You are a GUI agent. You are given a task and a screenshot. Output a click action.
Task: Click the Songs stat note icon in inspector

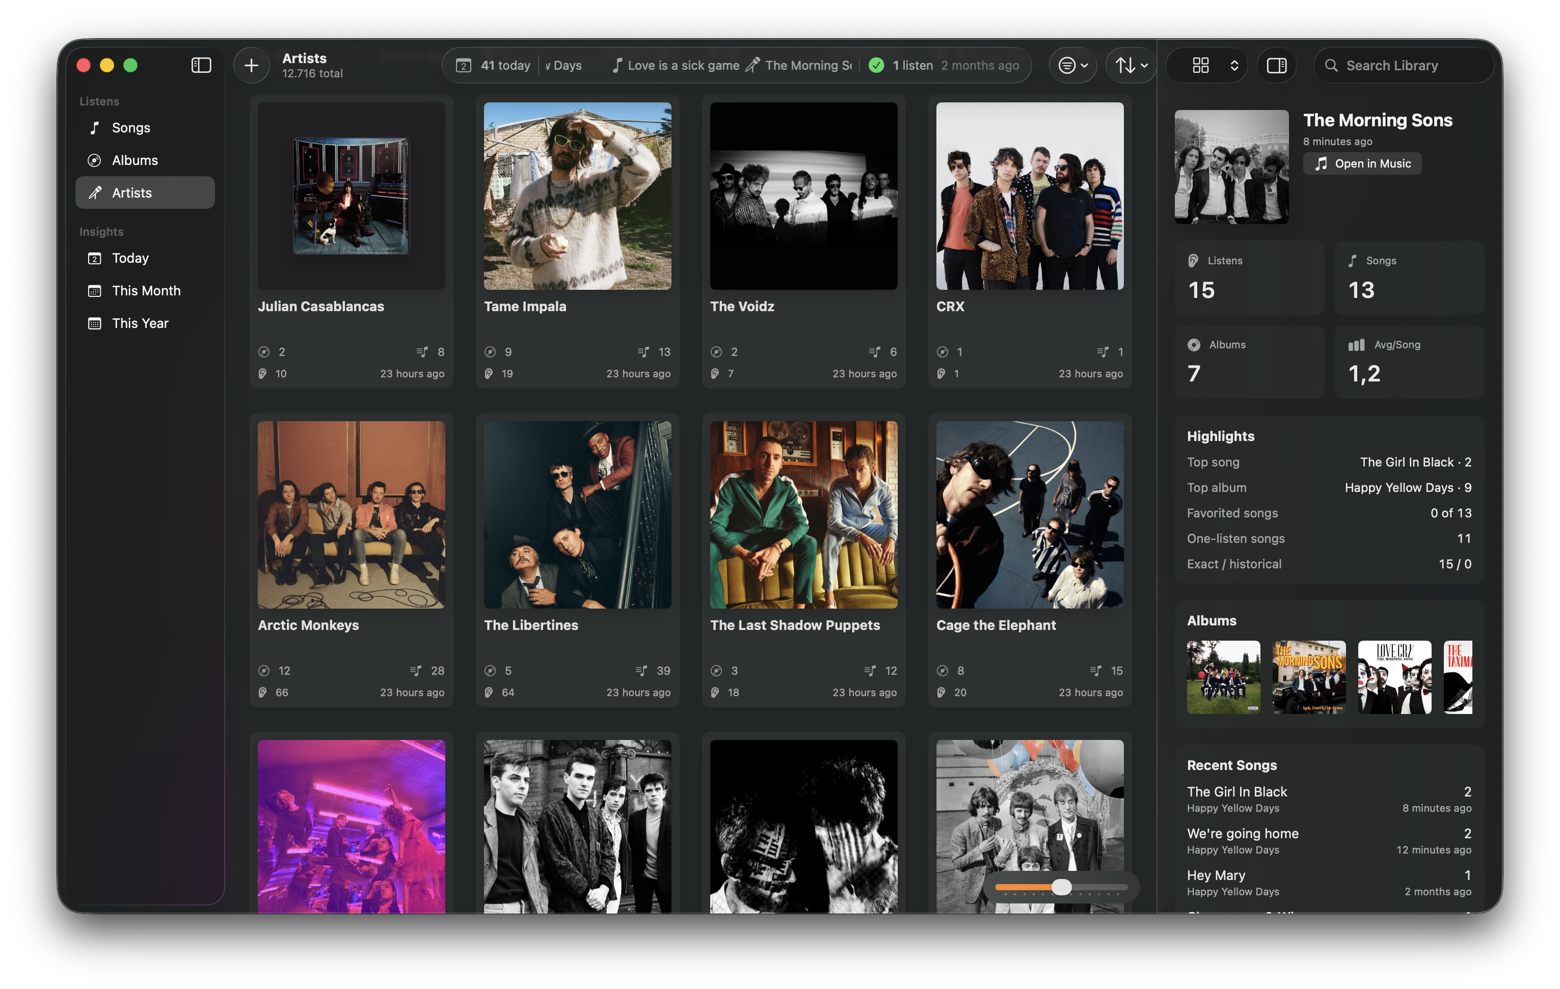[x=1352, y=260]
